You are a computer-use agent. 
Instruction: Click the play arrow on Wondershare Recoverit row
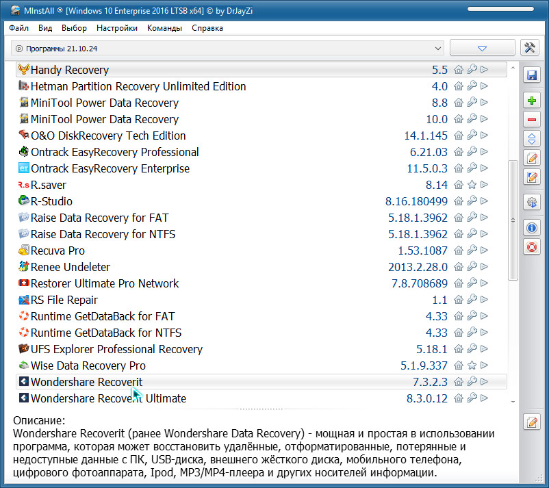coord(484,382)
